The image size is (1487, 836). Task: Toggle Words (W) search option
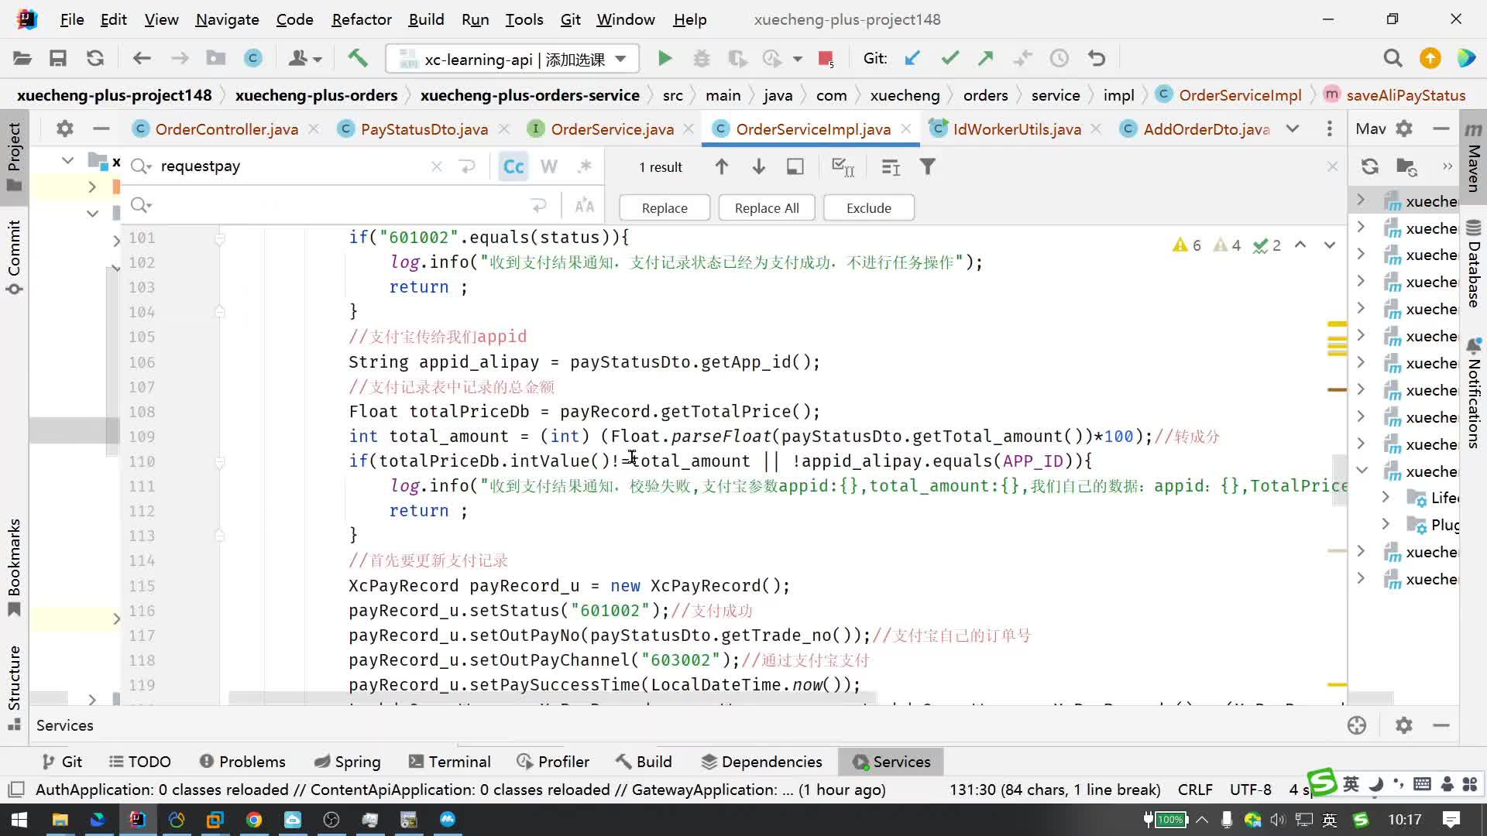(x=549, y=166)
